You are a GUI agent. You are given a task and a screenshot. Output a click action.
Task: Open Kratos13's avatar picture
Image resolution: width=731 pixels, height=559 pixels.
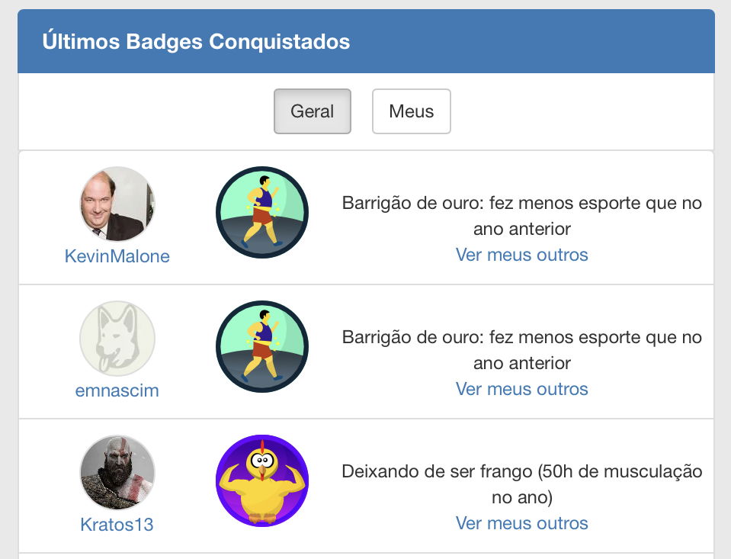[117, 472]
